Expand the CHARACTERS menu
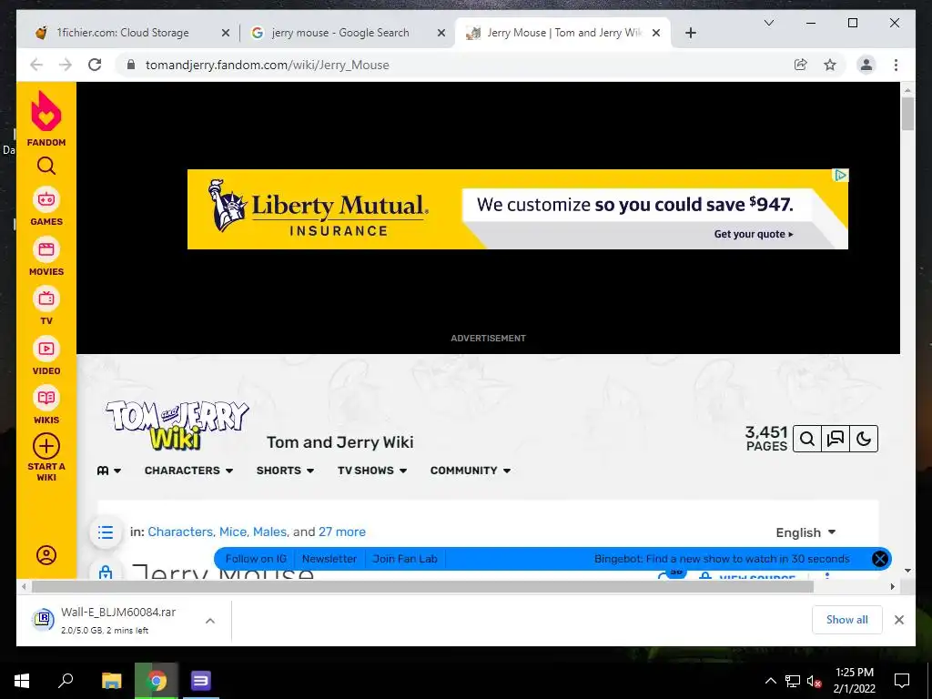 pos(188,471)
